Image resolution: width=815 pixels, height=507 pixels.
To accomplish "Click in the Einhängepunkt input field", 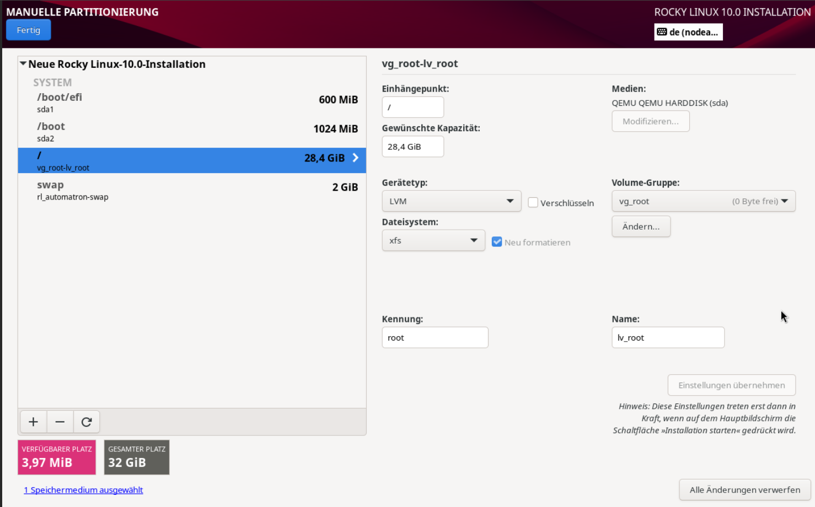I will [413, 107].
